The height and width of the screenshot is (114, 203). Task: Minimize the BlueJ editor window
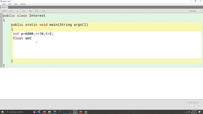(191, 1)
